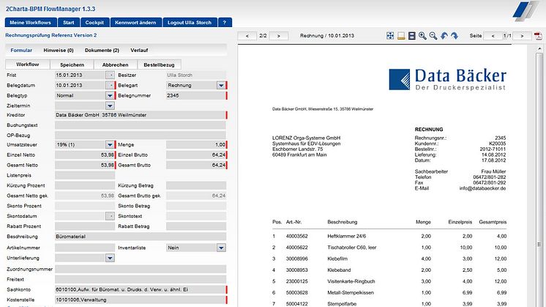Click the Abbrechen button
The width and height of the screenshot is (546, 307).
tap(115, 64)
